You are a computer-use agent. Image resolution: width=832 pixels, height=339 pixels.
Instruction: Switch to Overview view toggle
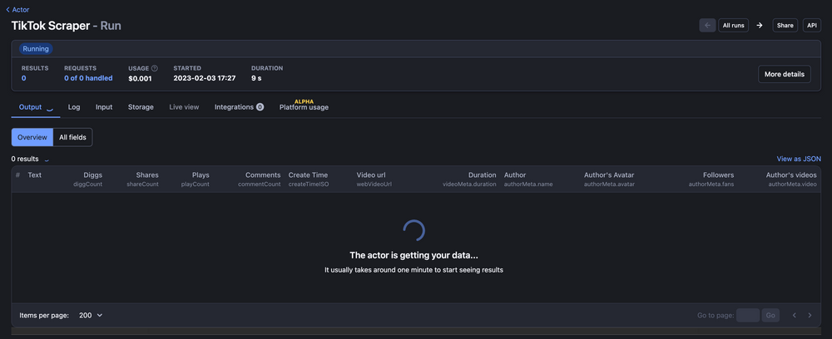[32, 137]
